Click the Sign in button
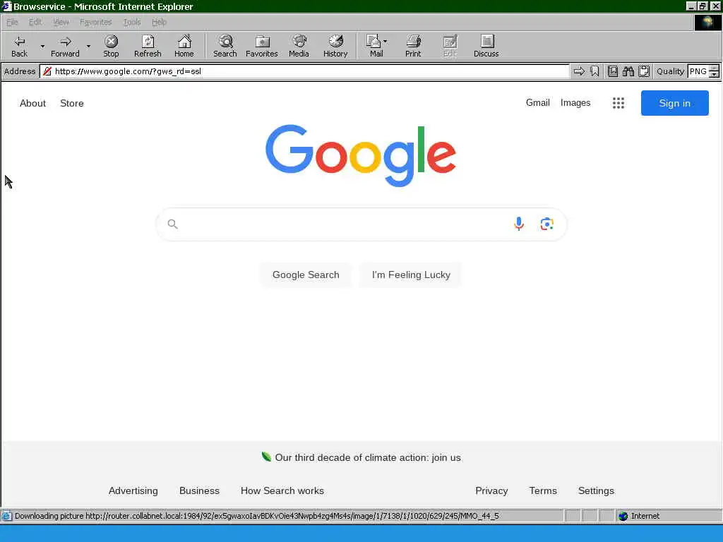Viewport: 723px width, 542px height. pos(674,103)
